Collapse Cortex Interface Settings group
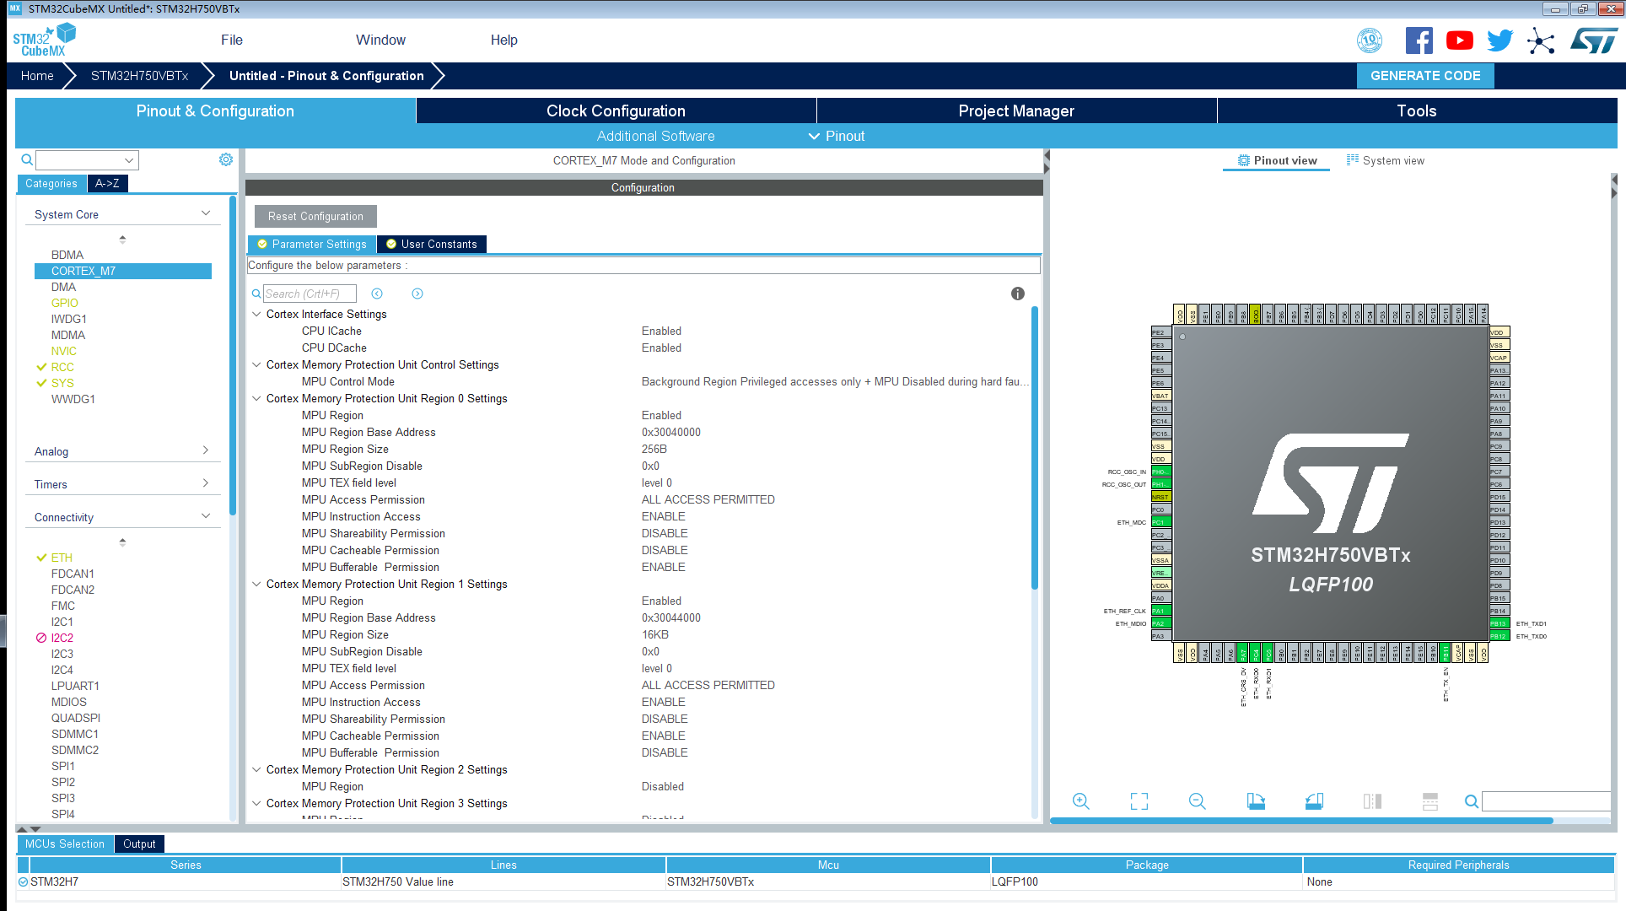1626x911 pixels. coord(256,314)
